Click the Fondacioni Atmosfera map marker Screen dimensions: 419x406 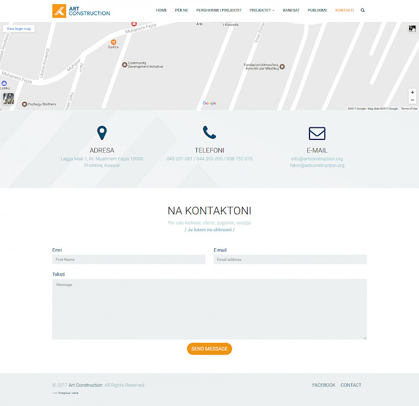coord(282,67)
